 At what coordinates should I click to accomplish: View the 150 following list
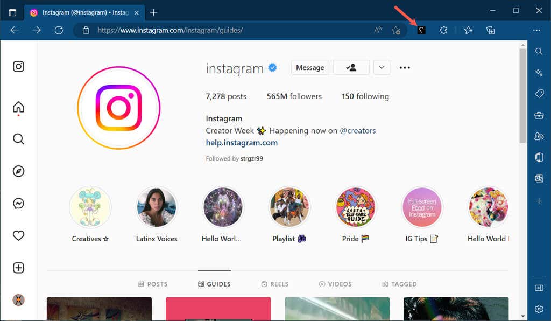(365, 96)
